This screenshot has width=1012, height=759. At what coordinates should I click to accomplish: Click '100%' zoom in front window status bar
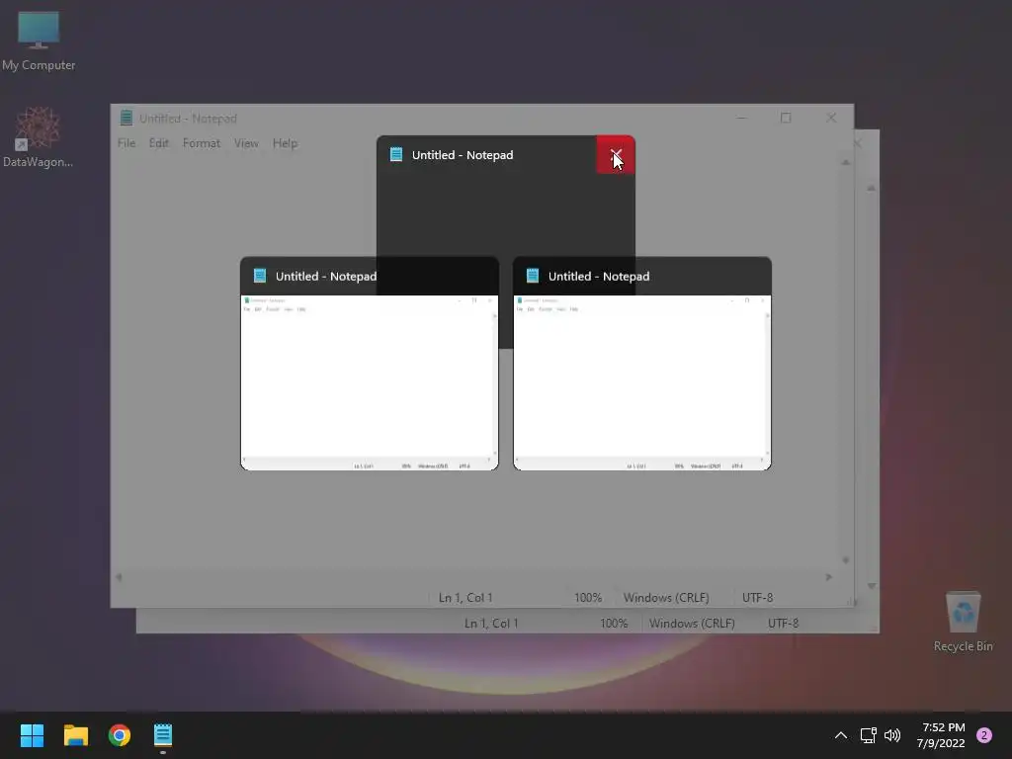tap(588, 598)
